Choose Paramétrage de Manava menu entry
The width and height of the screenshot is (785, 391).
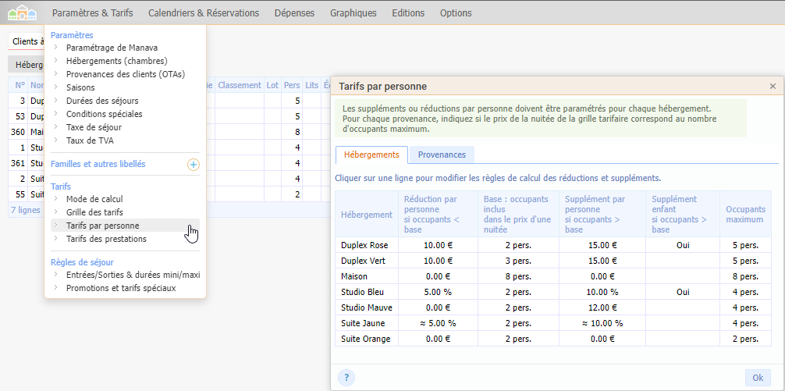[112, 48]
